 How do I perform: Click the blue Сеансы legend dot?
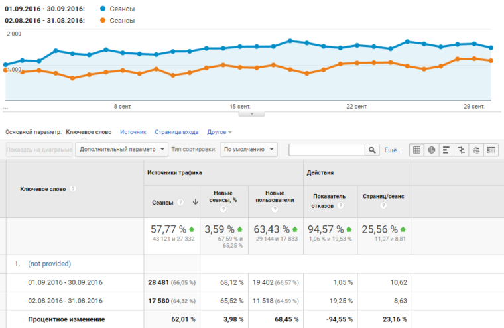click(x=103, y=9)
